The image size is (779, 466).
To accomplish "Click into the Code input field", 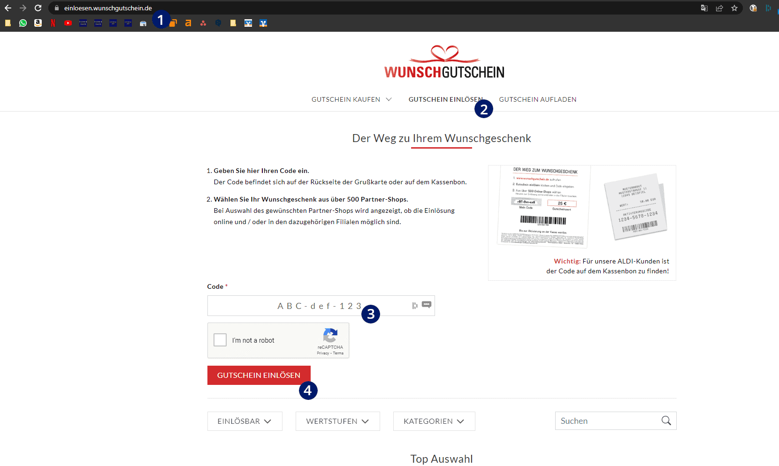I will 321,306.
